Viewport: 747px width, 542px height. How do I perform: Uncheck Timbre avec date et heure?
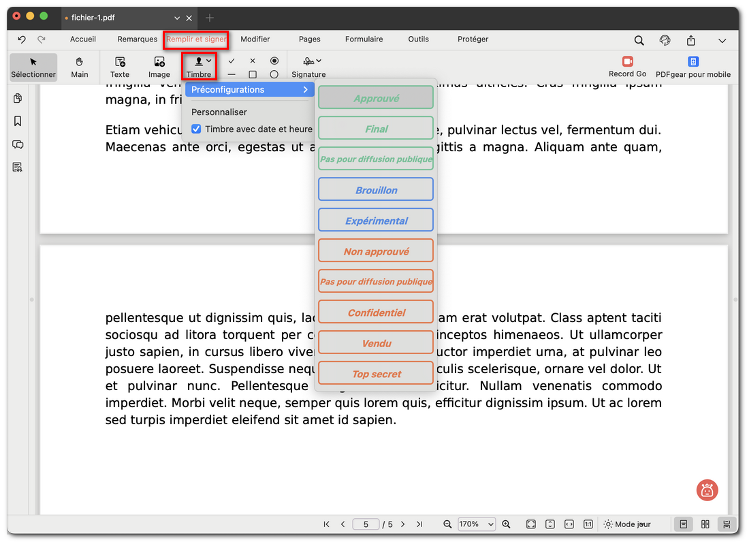click(196, 129)
